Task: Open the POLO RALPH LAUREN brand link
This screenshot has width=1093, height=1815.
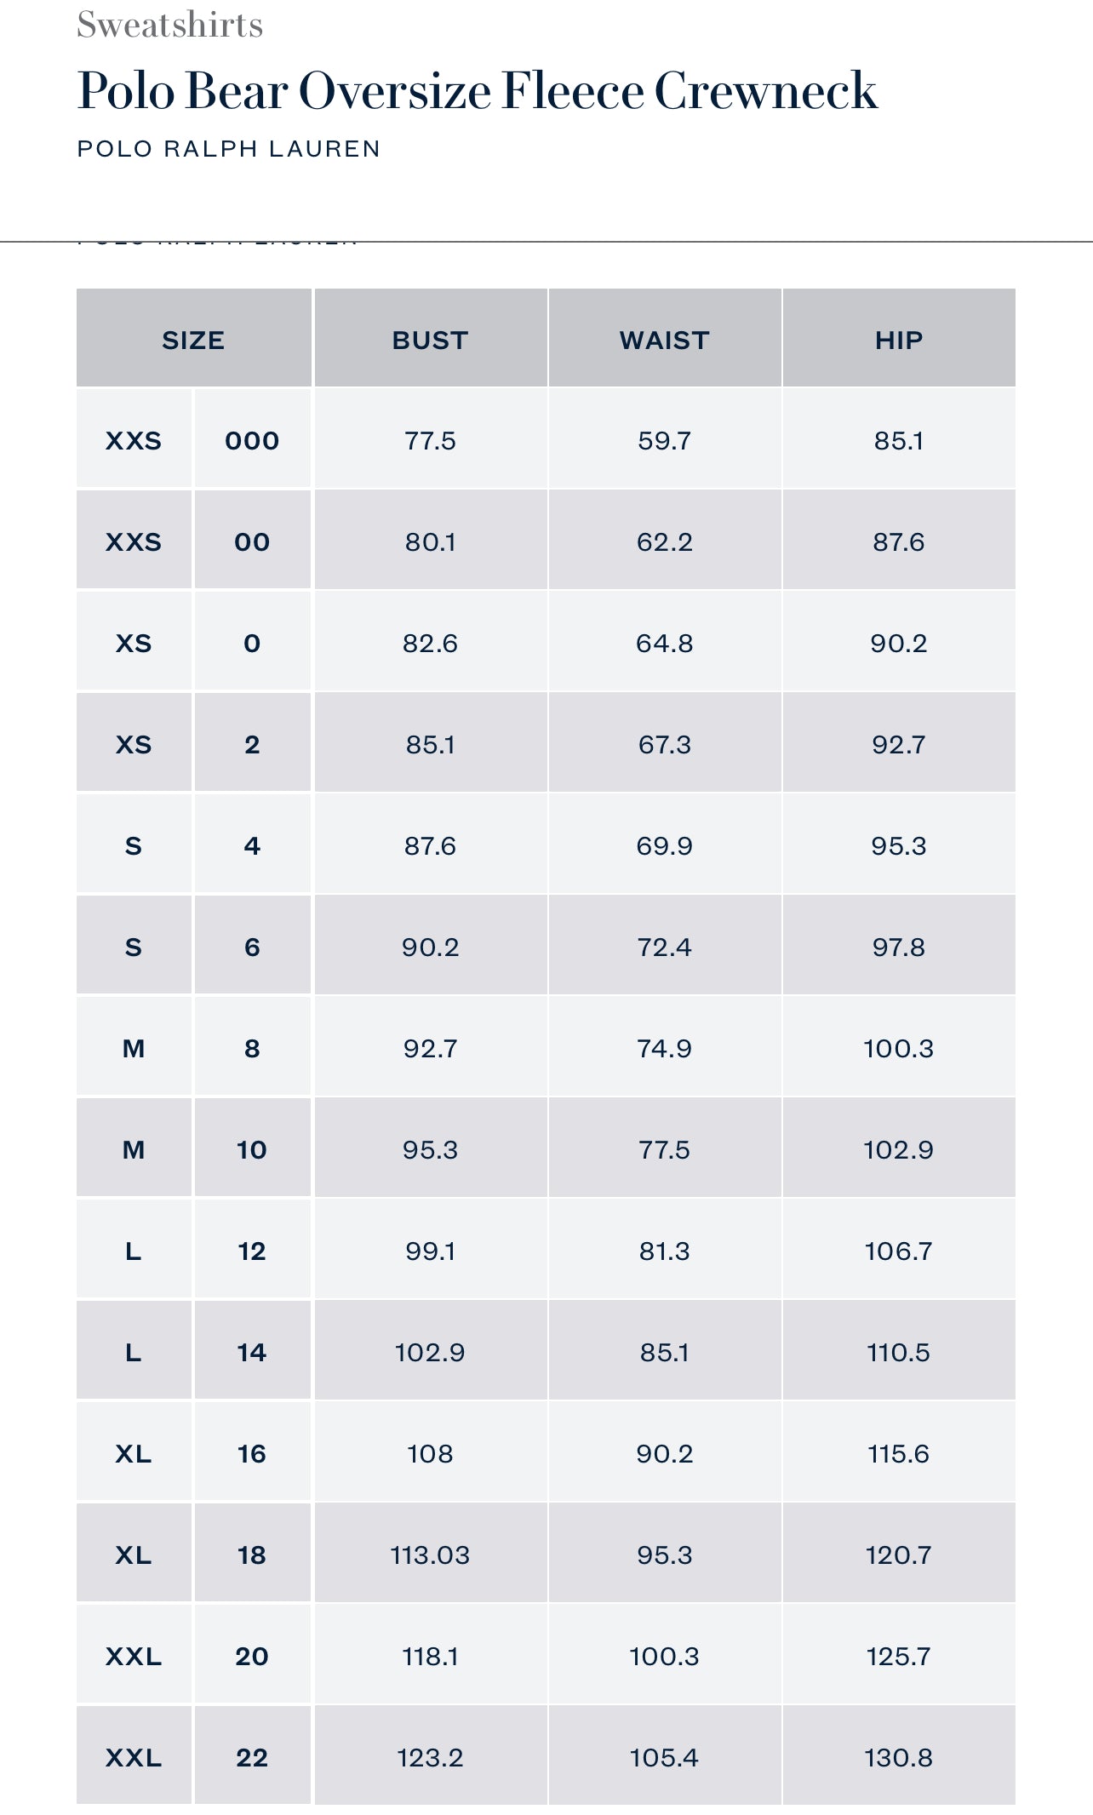Action: (x=228, y=149)
